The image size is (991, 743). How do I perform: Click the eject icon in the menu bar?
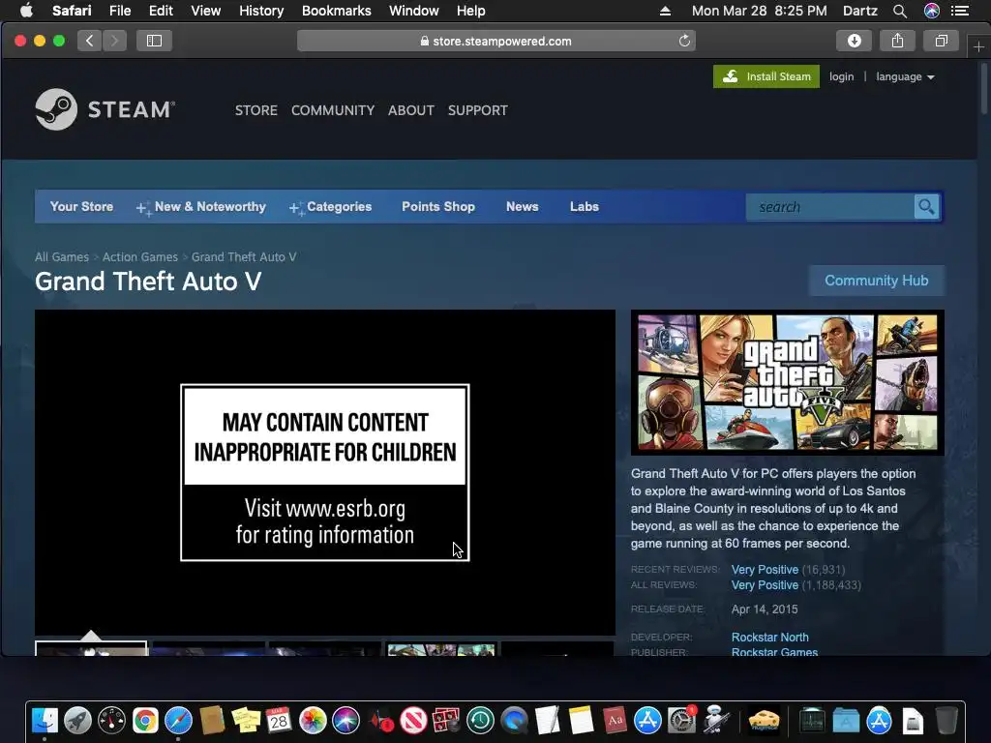(665, 11)
